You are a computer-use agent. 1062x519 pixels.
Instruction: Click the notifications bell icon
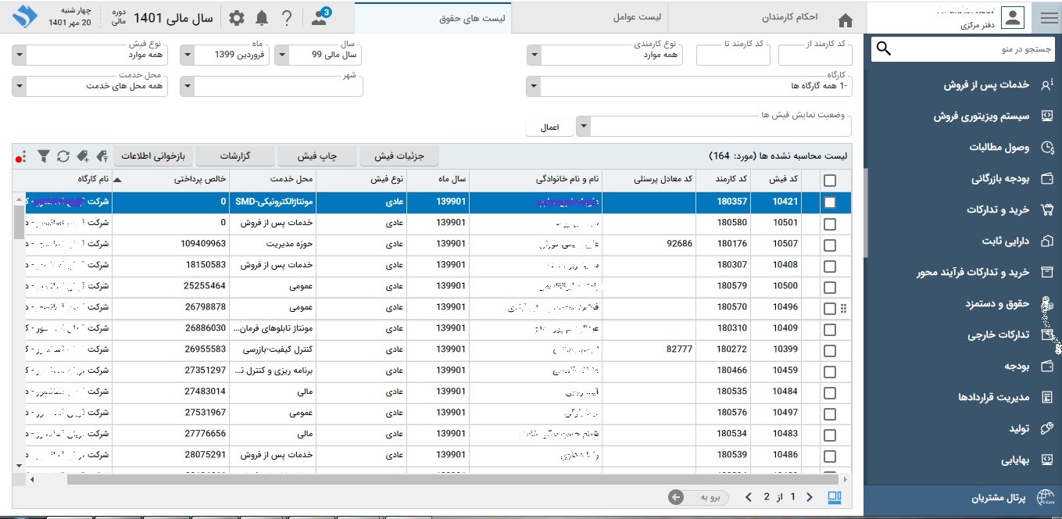(262, 18)
